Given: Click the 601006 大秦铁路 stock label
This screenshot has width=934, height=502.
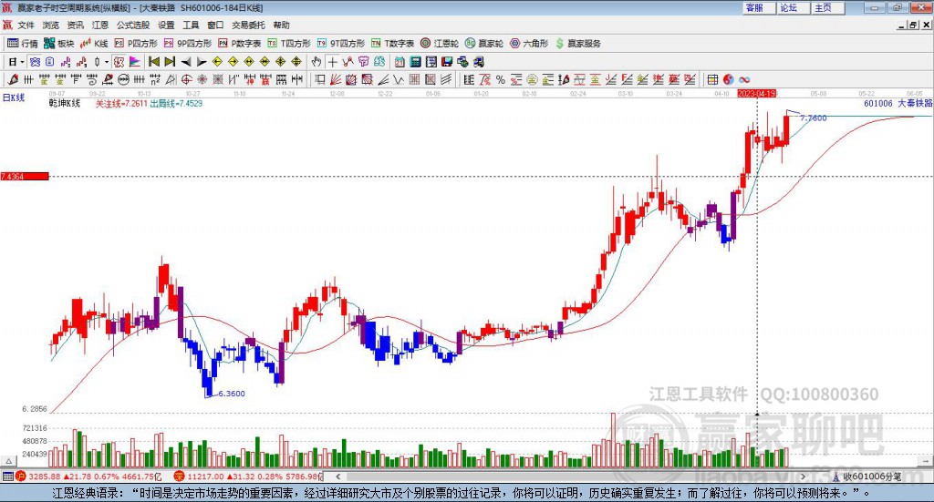Looking at the screenshot, I should (x=898, y=103).
